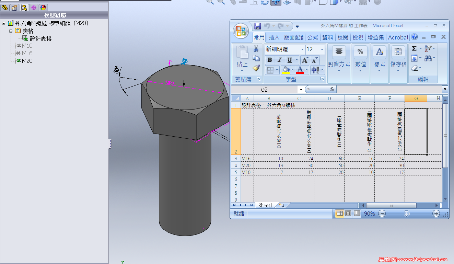Click the FeatureManager design tree icon
Image resolution: width=454 pixels, height=264 pixels.
[x=4, y=7]
